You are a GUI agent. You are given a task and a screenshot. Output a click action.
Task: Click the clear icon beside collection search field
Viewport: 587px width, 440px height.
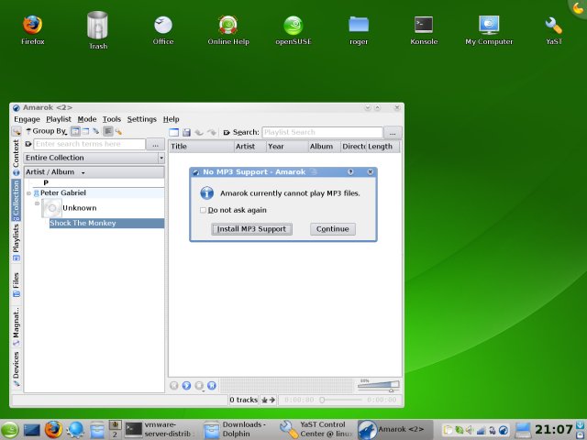28,144
